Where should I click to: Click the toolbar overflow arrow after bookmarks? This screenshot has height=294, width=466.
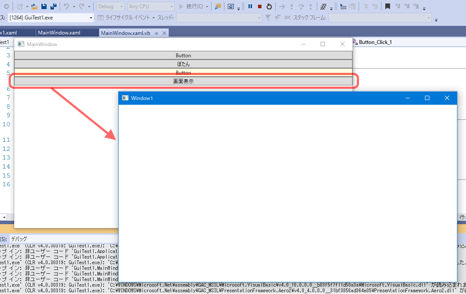424,9
